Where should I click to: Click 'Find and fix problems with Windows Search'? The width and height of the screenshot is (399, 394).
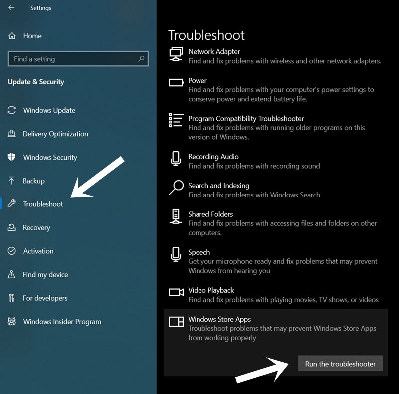(x=254, y=195)
